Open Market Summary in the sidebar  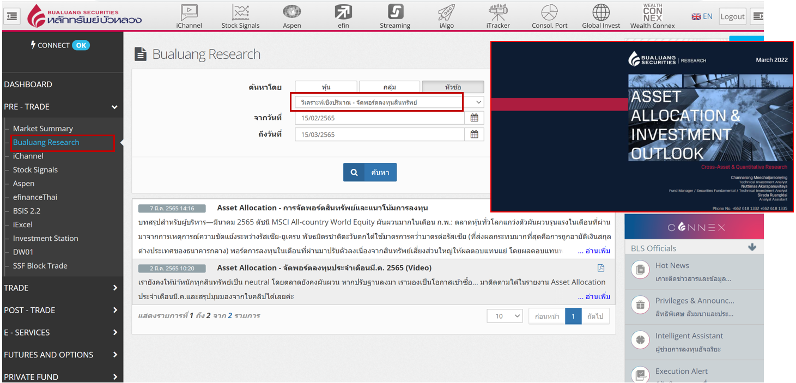click(x=43, y=129)
